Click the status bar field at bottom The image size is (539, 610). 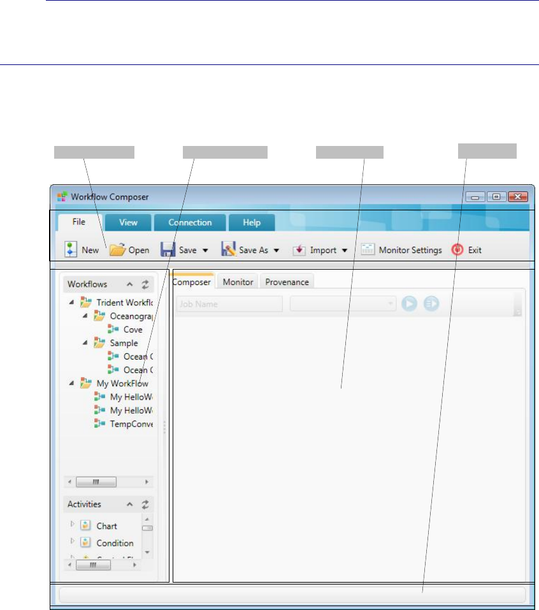[x=292, y=595]
